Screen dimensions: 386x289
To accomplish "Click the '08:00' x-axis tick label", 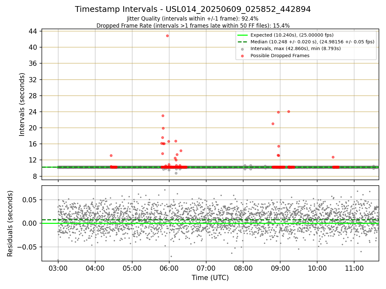I will (243, 268).
